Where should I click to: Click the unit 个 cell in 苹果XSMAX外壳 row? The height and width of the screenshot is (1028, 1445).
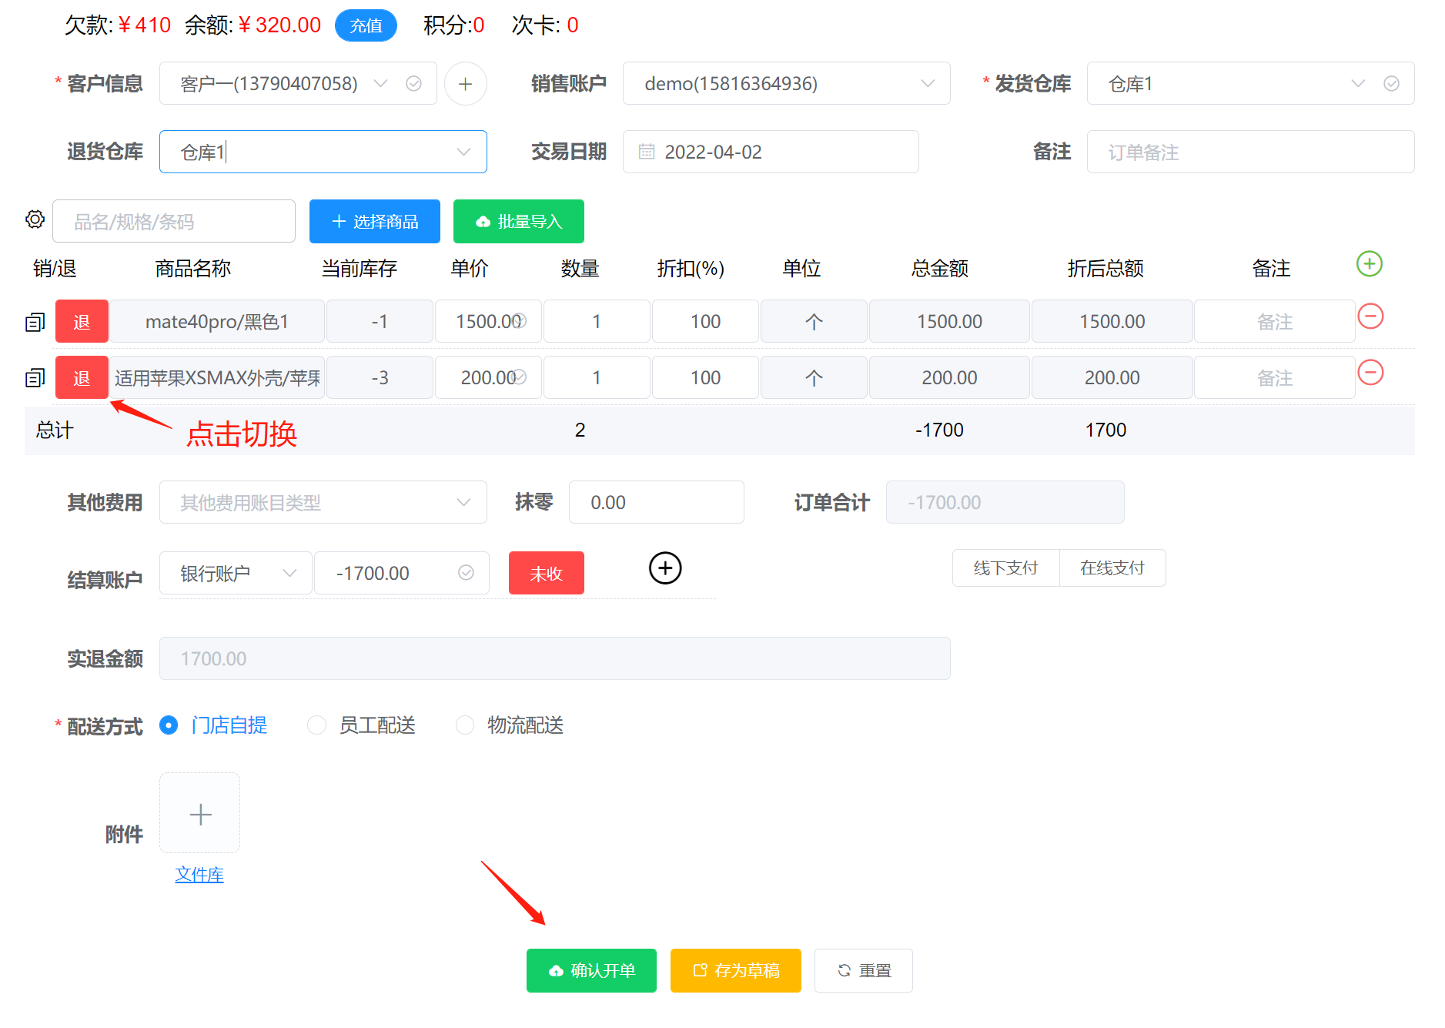[x=814, y=377]
